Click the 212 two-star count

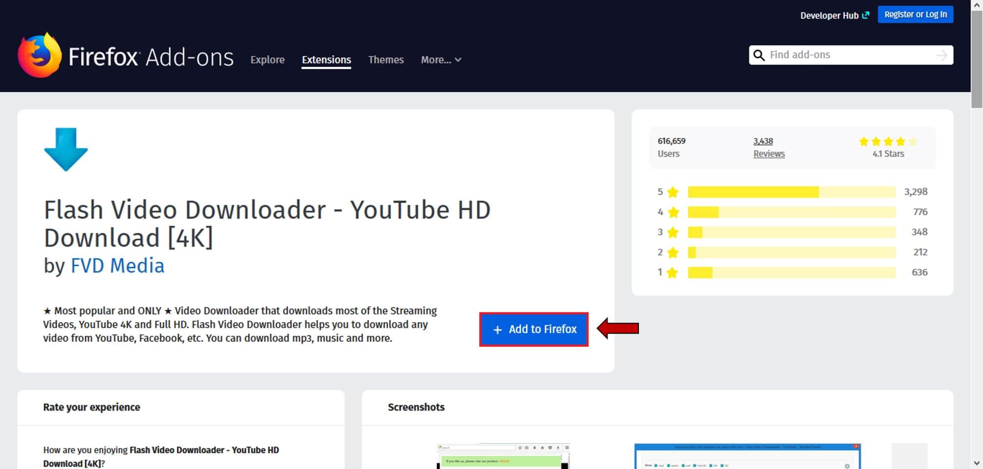[x=920, y=252]
